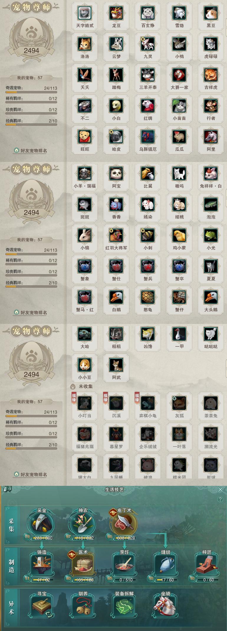
Task: Click the 憨龟 turtle pet icon
Action: point(148,297)
